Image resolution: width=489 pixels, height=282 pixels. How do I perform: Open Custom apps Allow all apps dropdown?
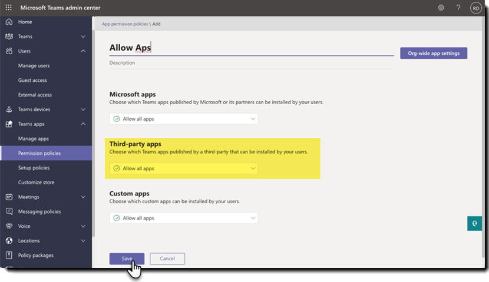(x=184, y=218)
